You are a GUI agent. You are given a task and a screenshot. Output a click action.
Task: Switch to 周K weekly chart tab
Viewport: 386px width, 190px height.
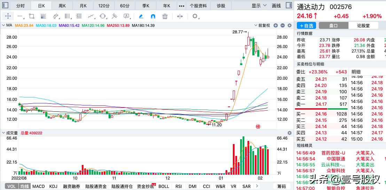[62, 6]
